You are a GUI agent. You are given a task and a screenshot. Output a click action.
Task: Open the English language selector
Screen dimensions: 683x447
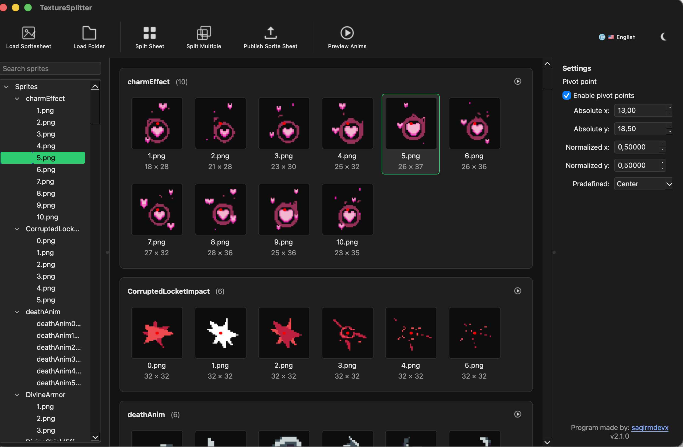pyautogui.click(x=617, y=37)
